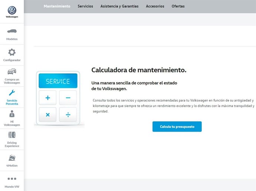
Task: Open Modelos car icon in sidebar
Action: pos(12,31)
